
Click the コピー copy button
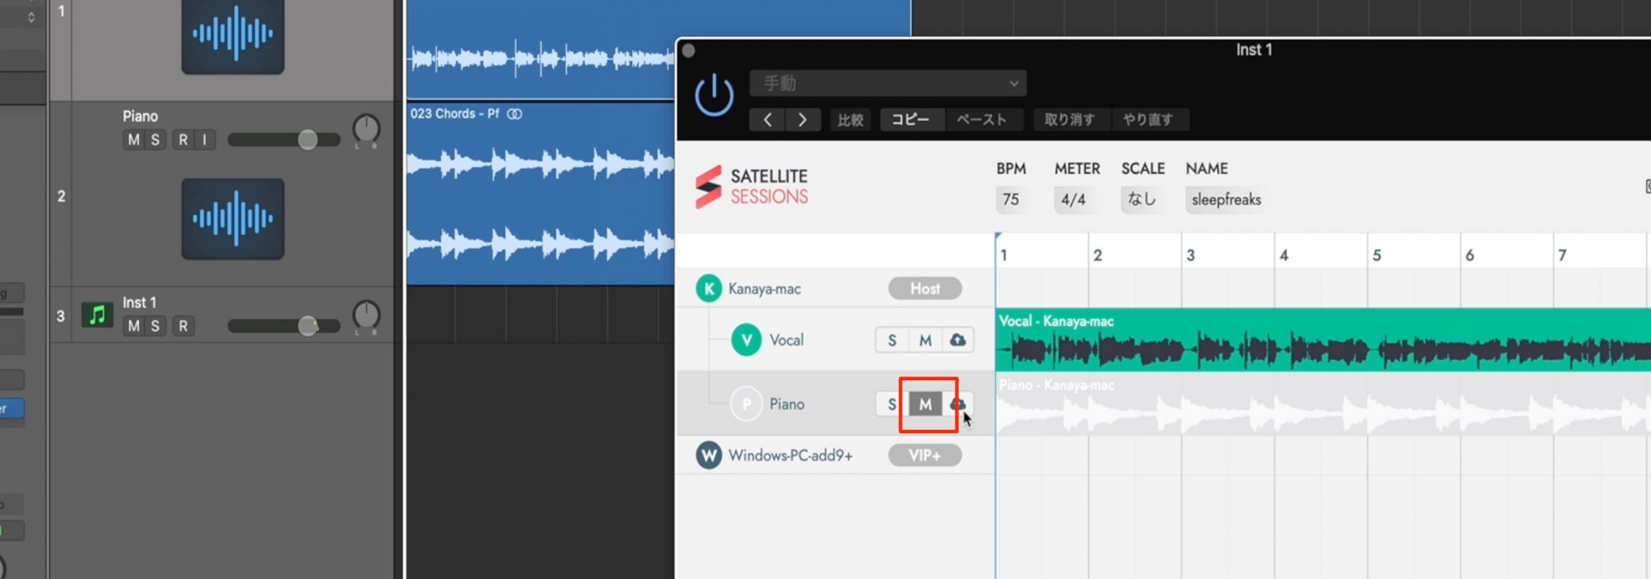911,120
